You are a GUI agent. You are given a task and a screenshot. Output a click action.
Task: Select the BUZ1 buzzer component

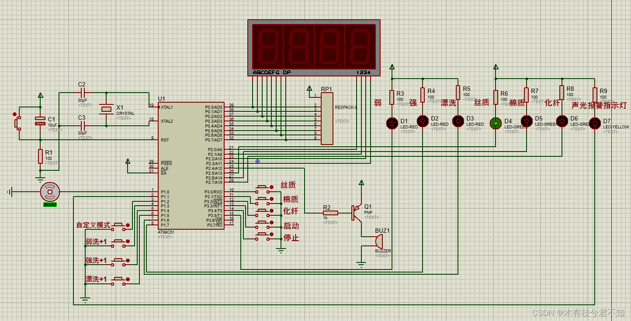coord(378,241)
